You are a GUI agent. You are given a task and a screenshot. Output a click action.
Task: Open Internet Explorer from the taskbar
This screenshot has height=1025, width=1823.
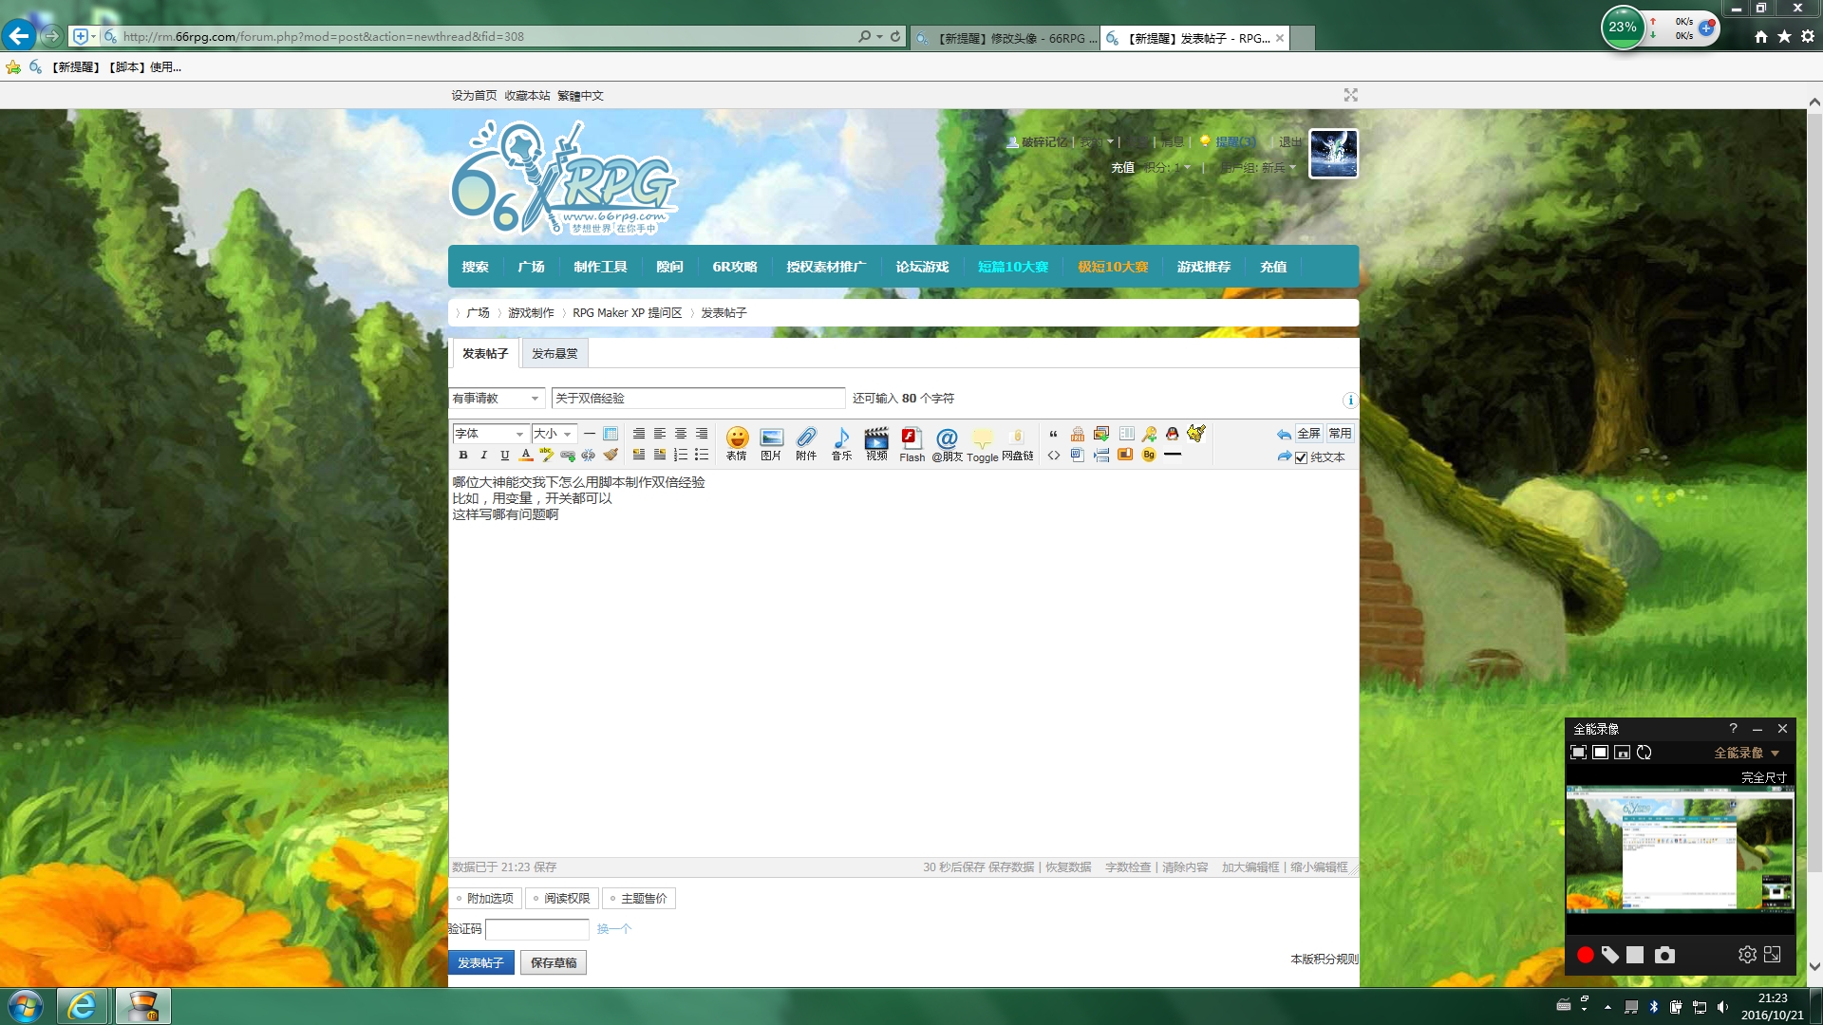tap(83, 1006)
